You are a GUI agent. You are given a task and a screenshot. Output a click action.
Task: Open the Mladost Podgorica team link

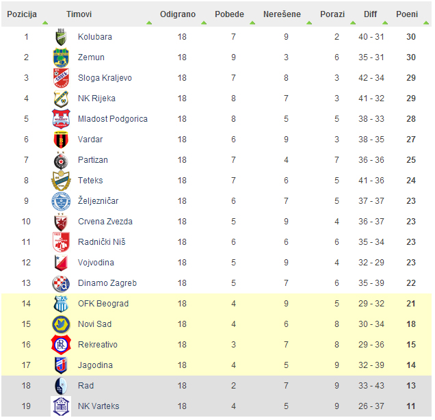113,119
